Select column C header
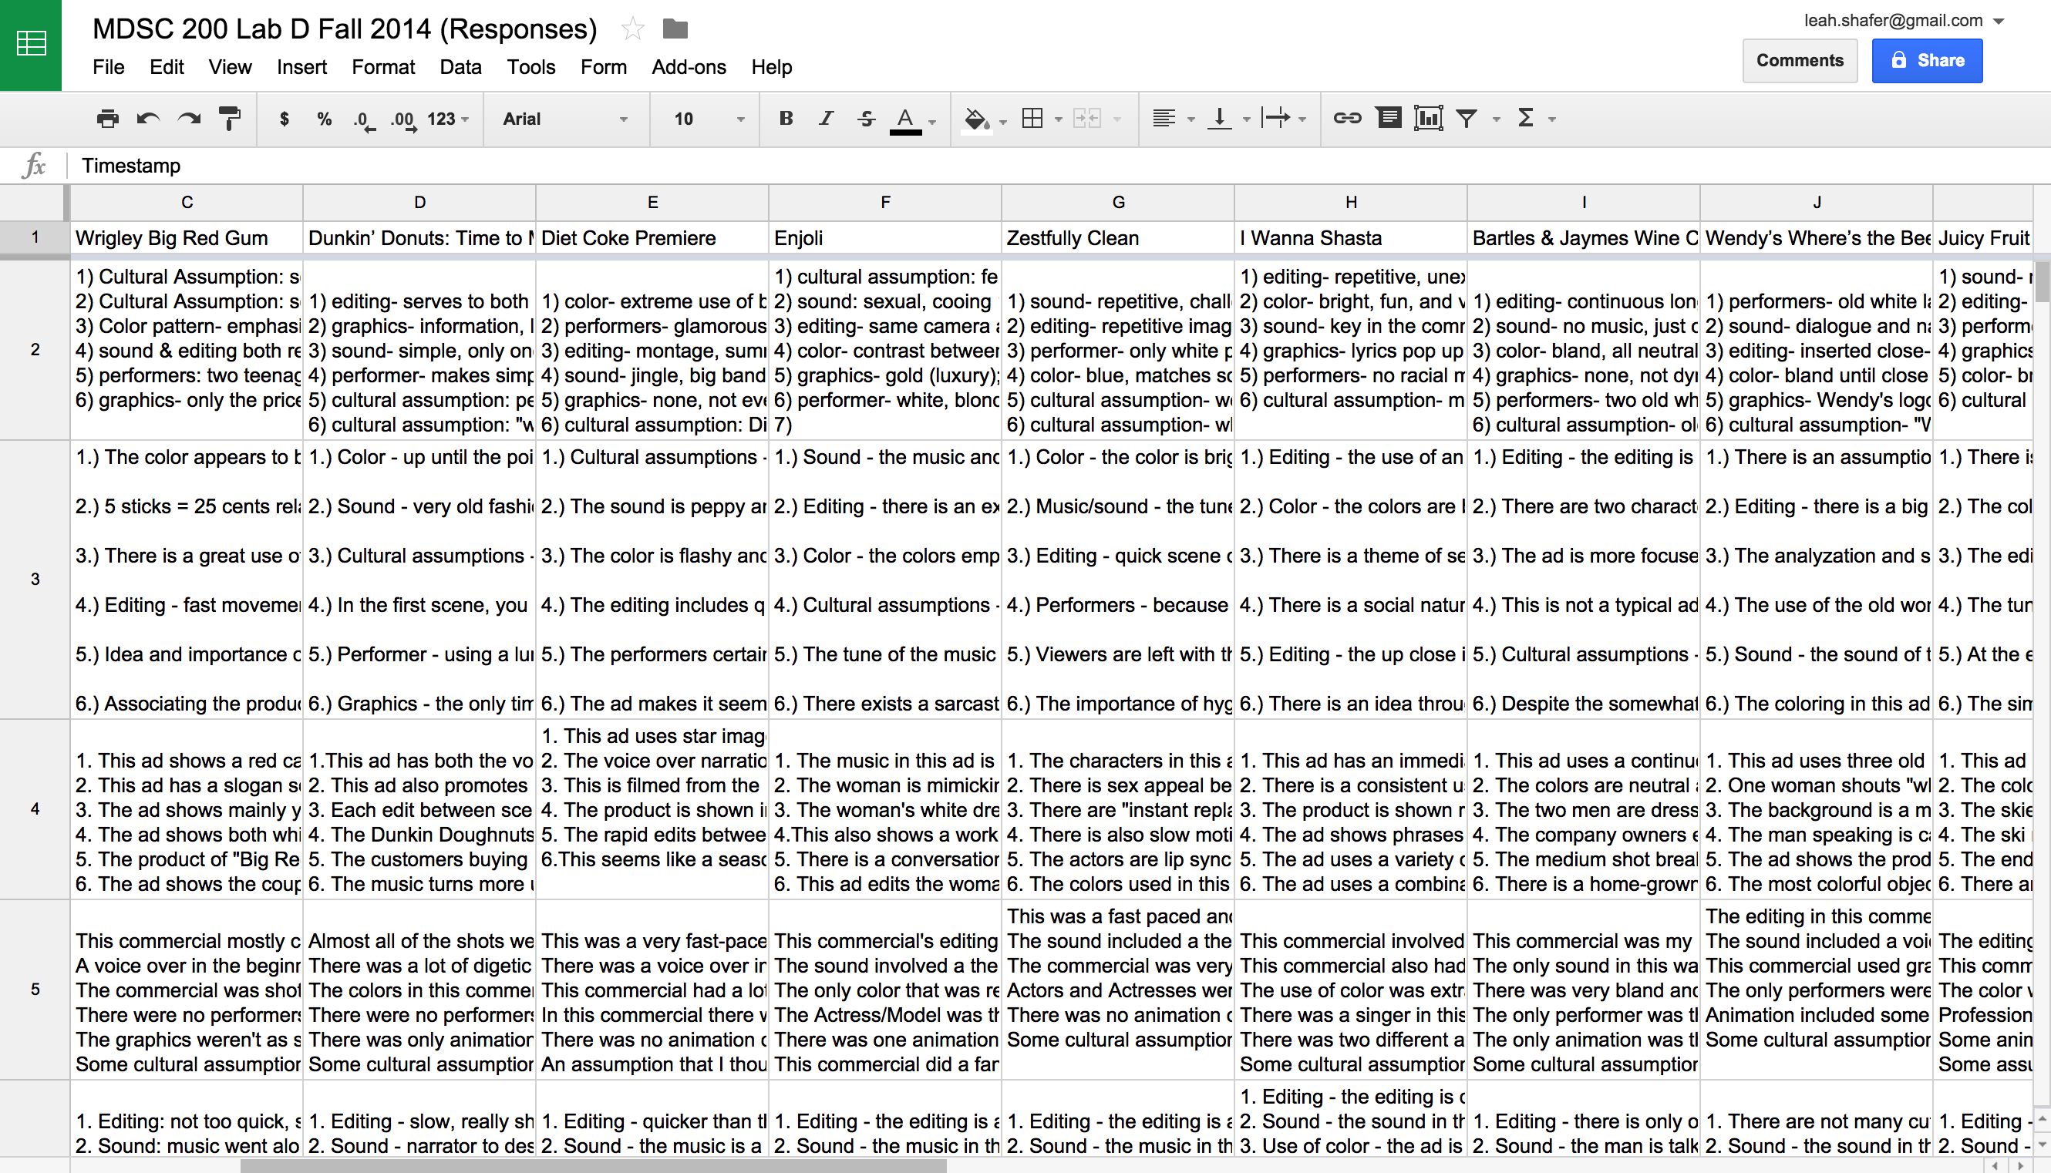 pyautogui.click(x=187, y=202)
